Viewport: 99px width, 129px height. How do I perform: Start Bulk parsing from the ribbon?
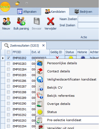click(21, 21)
